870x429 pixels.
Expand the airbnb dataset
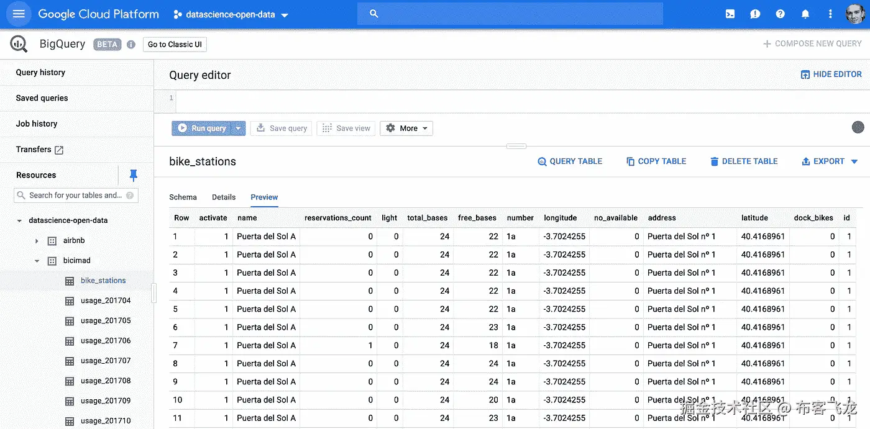pos(37,241)
